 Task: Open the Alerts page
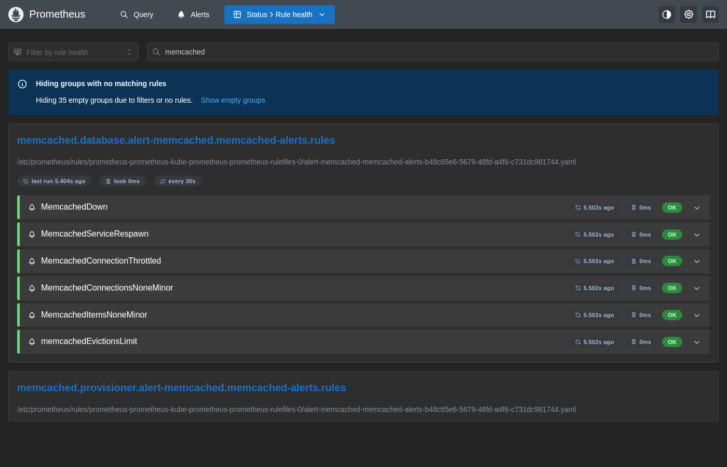coord(193,15)
